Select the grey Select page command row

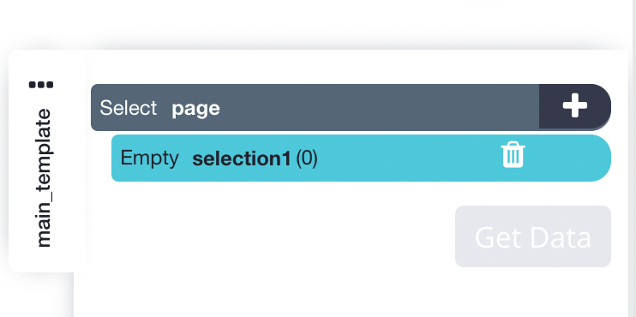coord(315,107)
